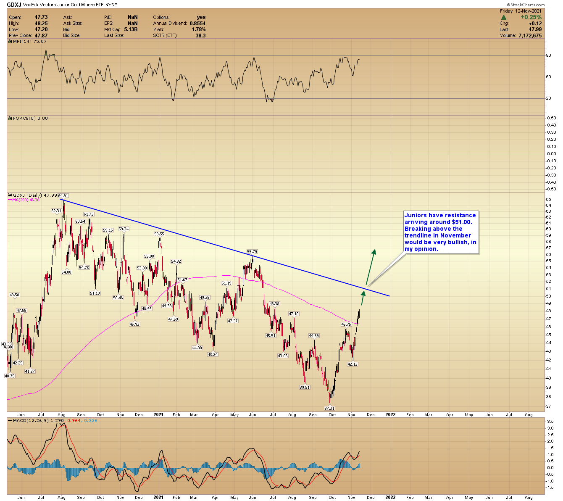Click the candlestick icon beside GDXJ (Daily)

pyautogui.click(x=10, y=195)
